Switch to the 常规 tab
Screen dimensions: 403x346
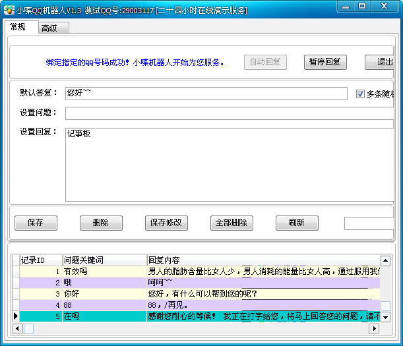(x=21, y=27)
